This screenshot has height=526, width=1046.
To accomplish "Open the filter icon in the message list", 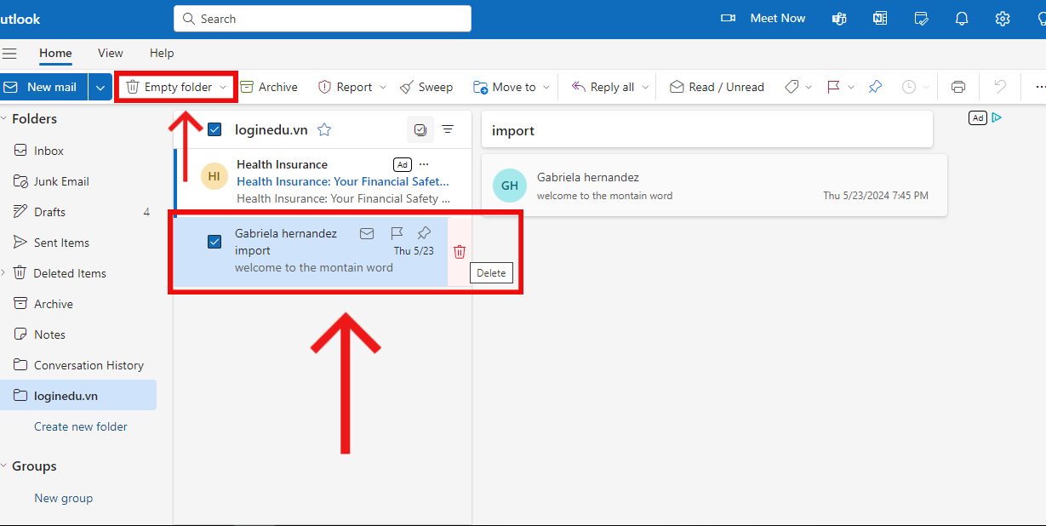I will (448, 129).
